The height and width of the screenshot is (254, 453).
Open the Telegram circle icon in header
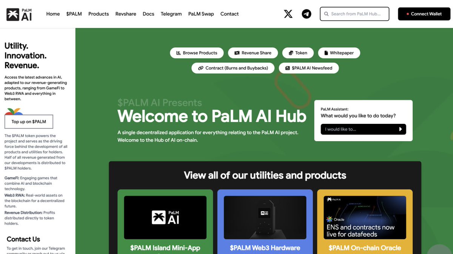[x=307, y=14]
